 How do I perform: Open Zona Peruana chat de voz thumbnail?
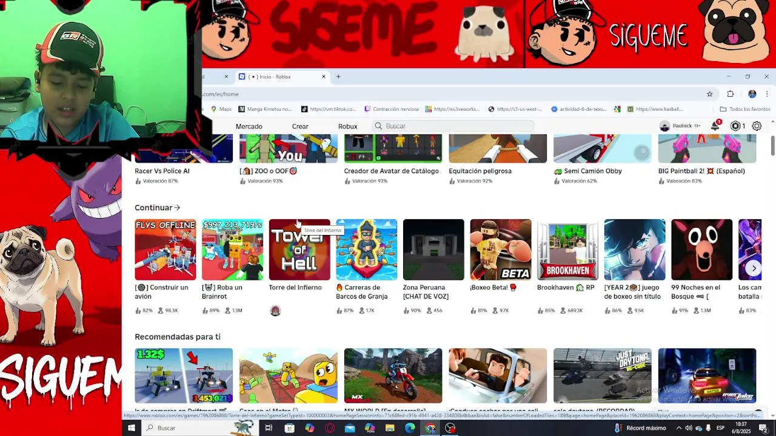(x=433, y=249)
